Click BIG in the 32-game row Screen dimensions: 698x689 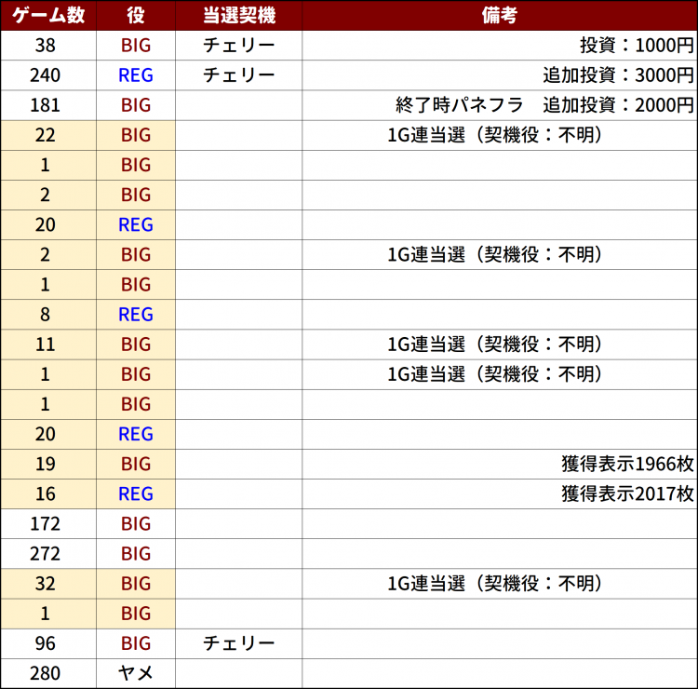point(136,584)
